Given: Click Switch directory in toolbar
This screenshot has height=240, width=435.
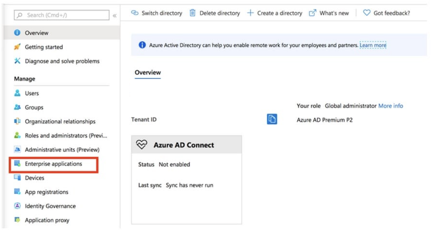Looking at the screenshot, I should coord(157,13).
